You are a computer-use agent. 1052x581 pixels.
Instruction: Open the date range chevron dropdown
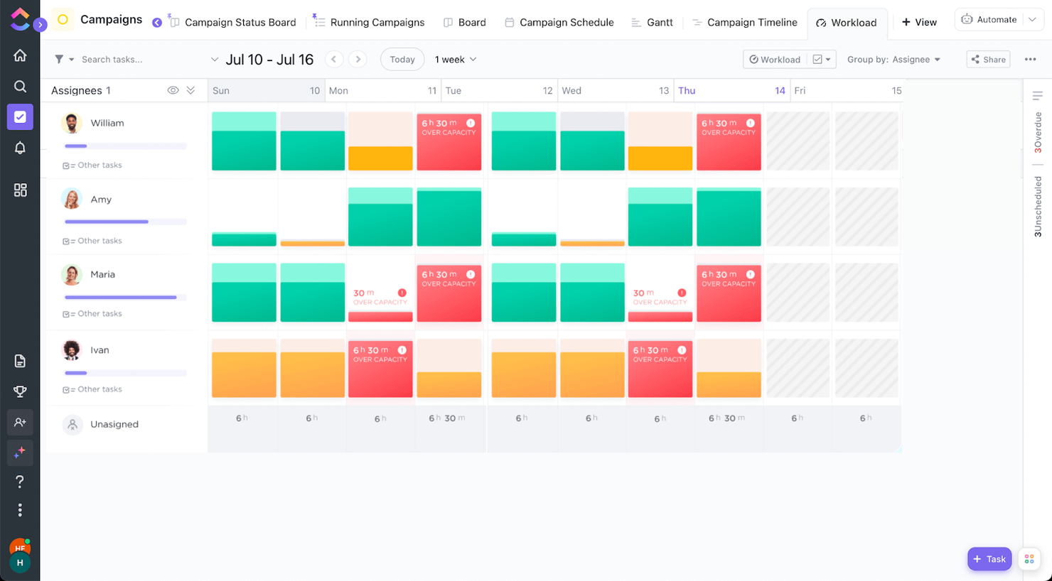(215, 60)
